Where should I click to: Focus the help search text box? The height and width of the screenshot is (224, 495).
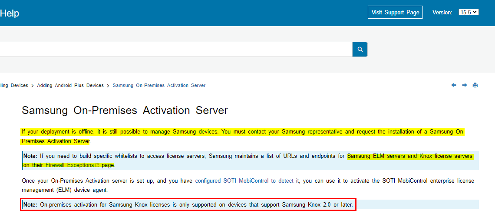click(x=174, y=50)
